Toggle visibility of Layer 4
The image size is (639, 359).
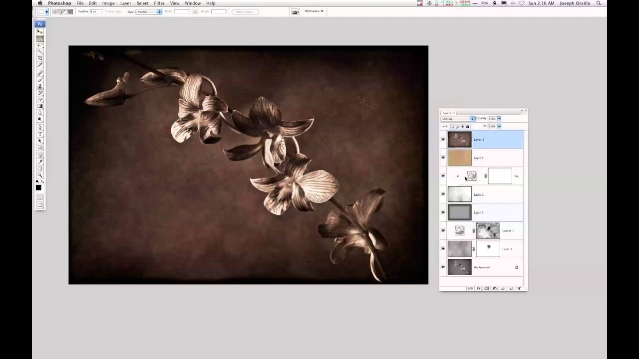(443, 158)
